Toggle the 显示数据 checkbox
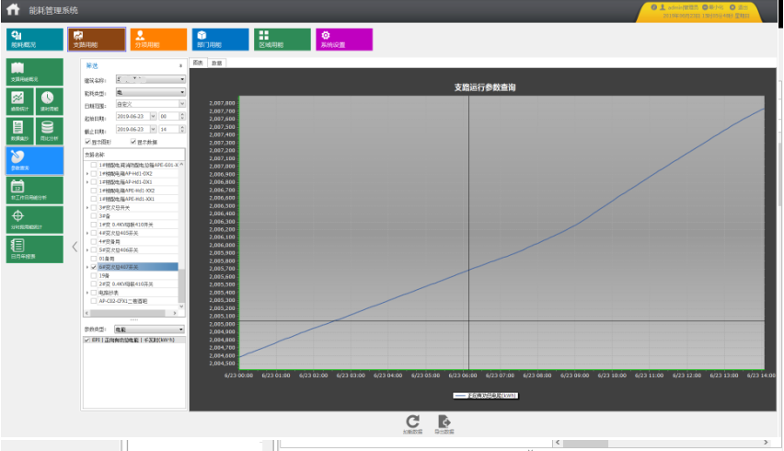 pyautogui.click(x=133, y=142)
